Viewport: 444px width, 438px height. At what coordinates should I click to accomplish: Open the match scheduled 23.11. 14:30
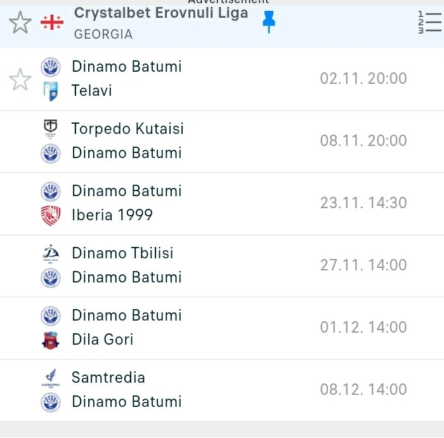click(x=222, y=203)
